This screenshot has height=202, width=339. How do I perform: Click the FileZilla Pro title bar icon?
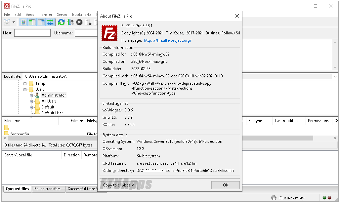tap(7, 6)
